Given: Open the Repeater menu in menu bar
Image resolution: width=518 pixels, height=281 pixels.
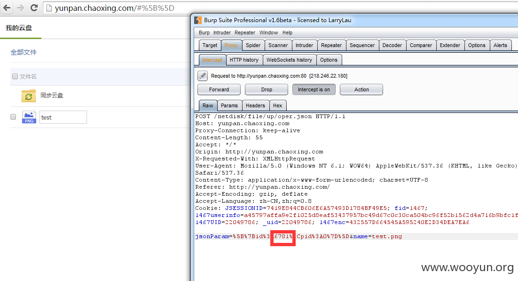Looking at the screenshot, I should tap(245, 32).
